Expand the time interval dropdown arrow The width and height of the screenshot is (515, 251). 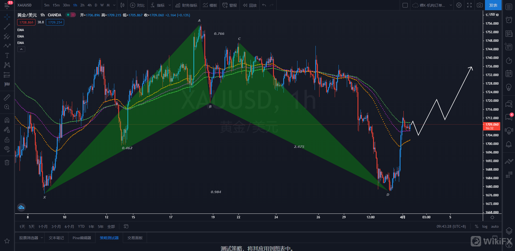(114, 5)
